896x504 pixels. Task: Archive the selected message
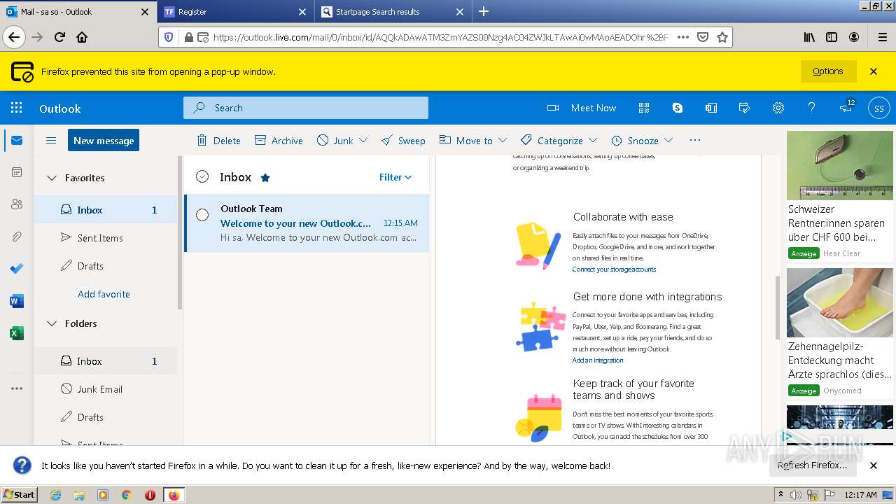tap(279, 140)
